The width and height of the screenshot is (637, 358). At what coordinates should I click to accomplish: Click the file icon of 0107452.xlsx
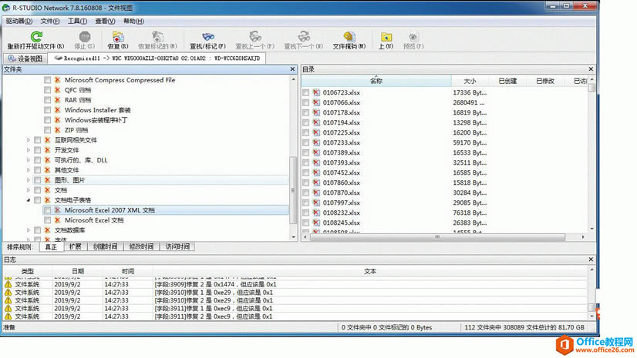tap(315, 172)
